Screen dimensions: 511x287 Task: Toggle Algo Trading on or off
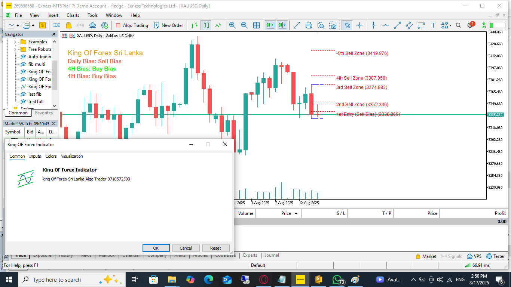click(132, 25)
